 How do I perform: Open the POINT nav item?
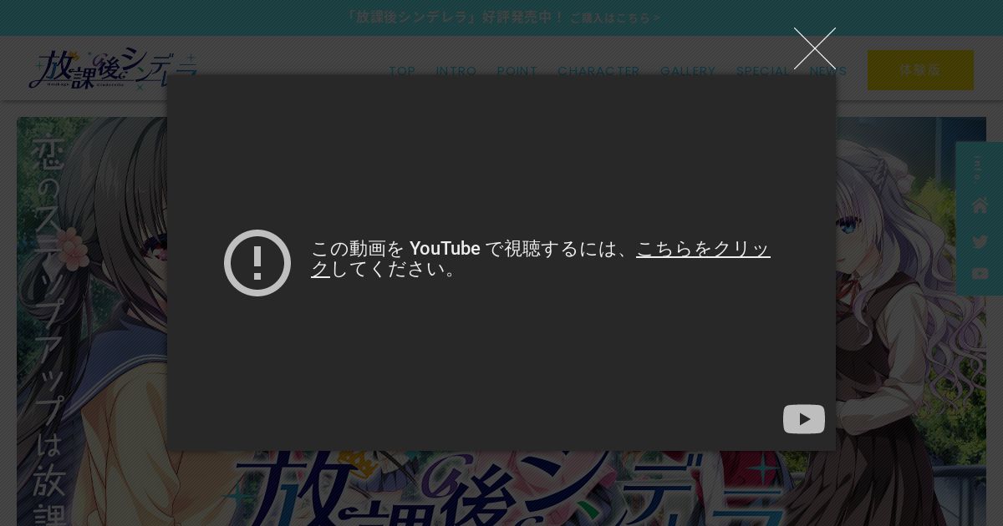point(517,71)
